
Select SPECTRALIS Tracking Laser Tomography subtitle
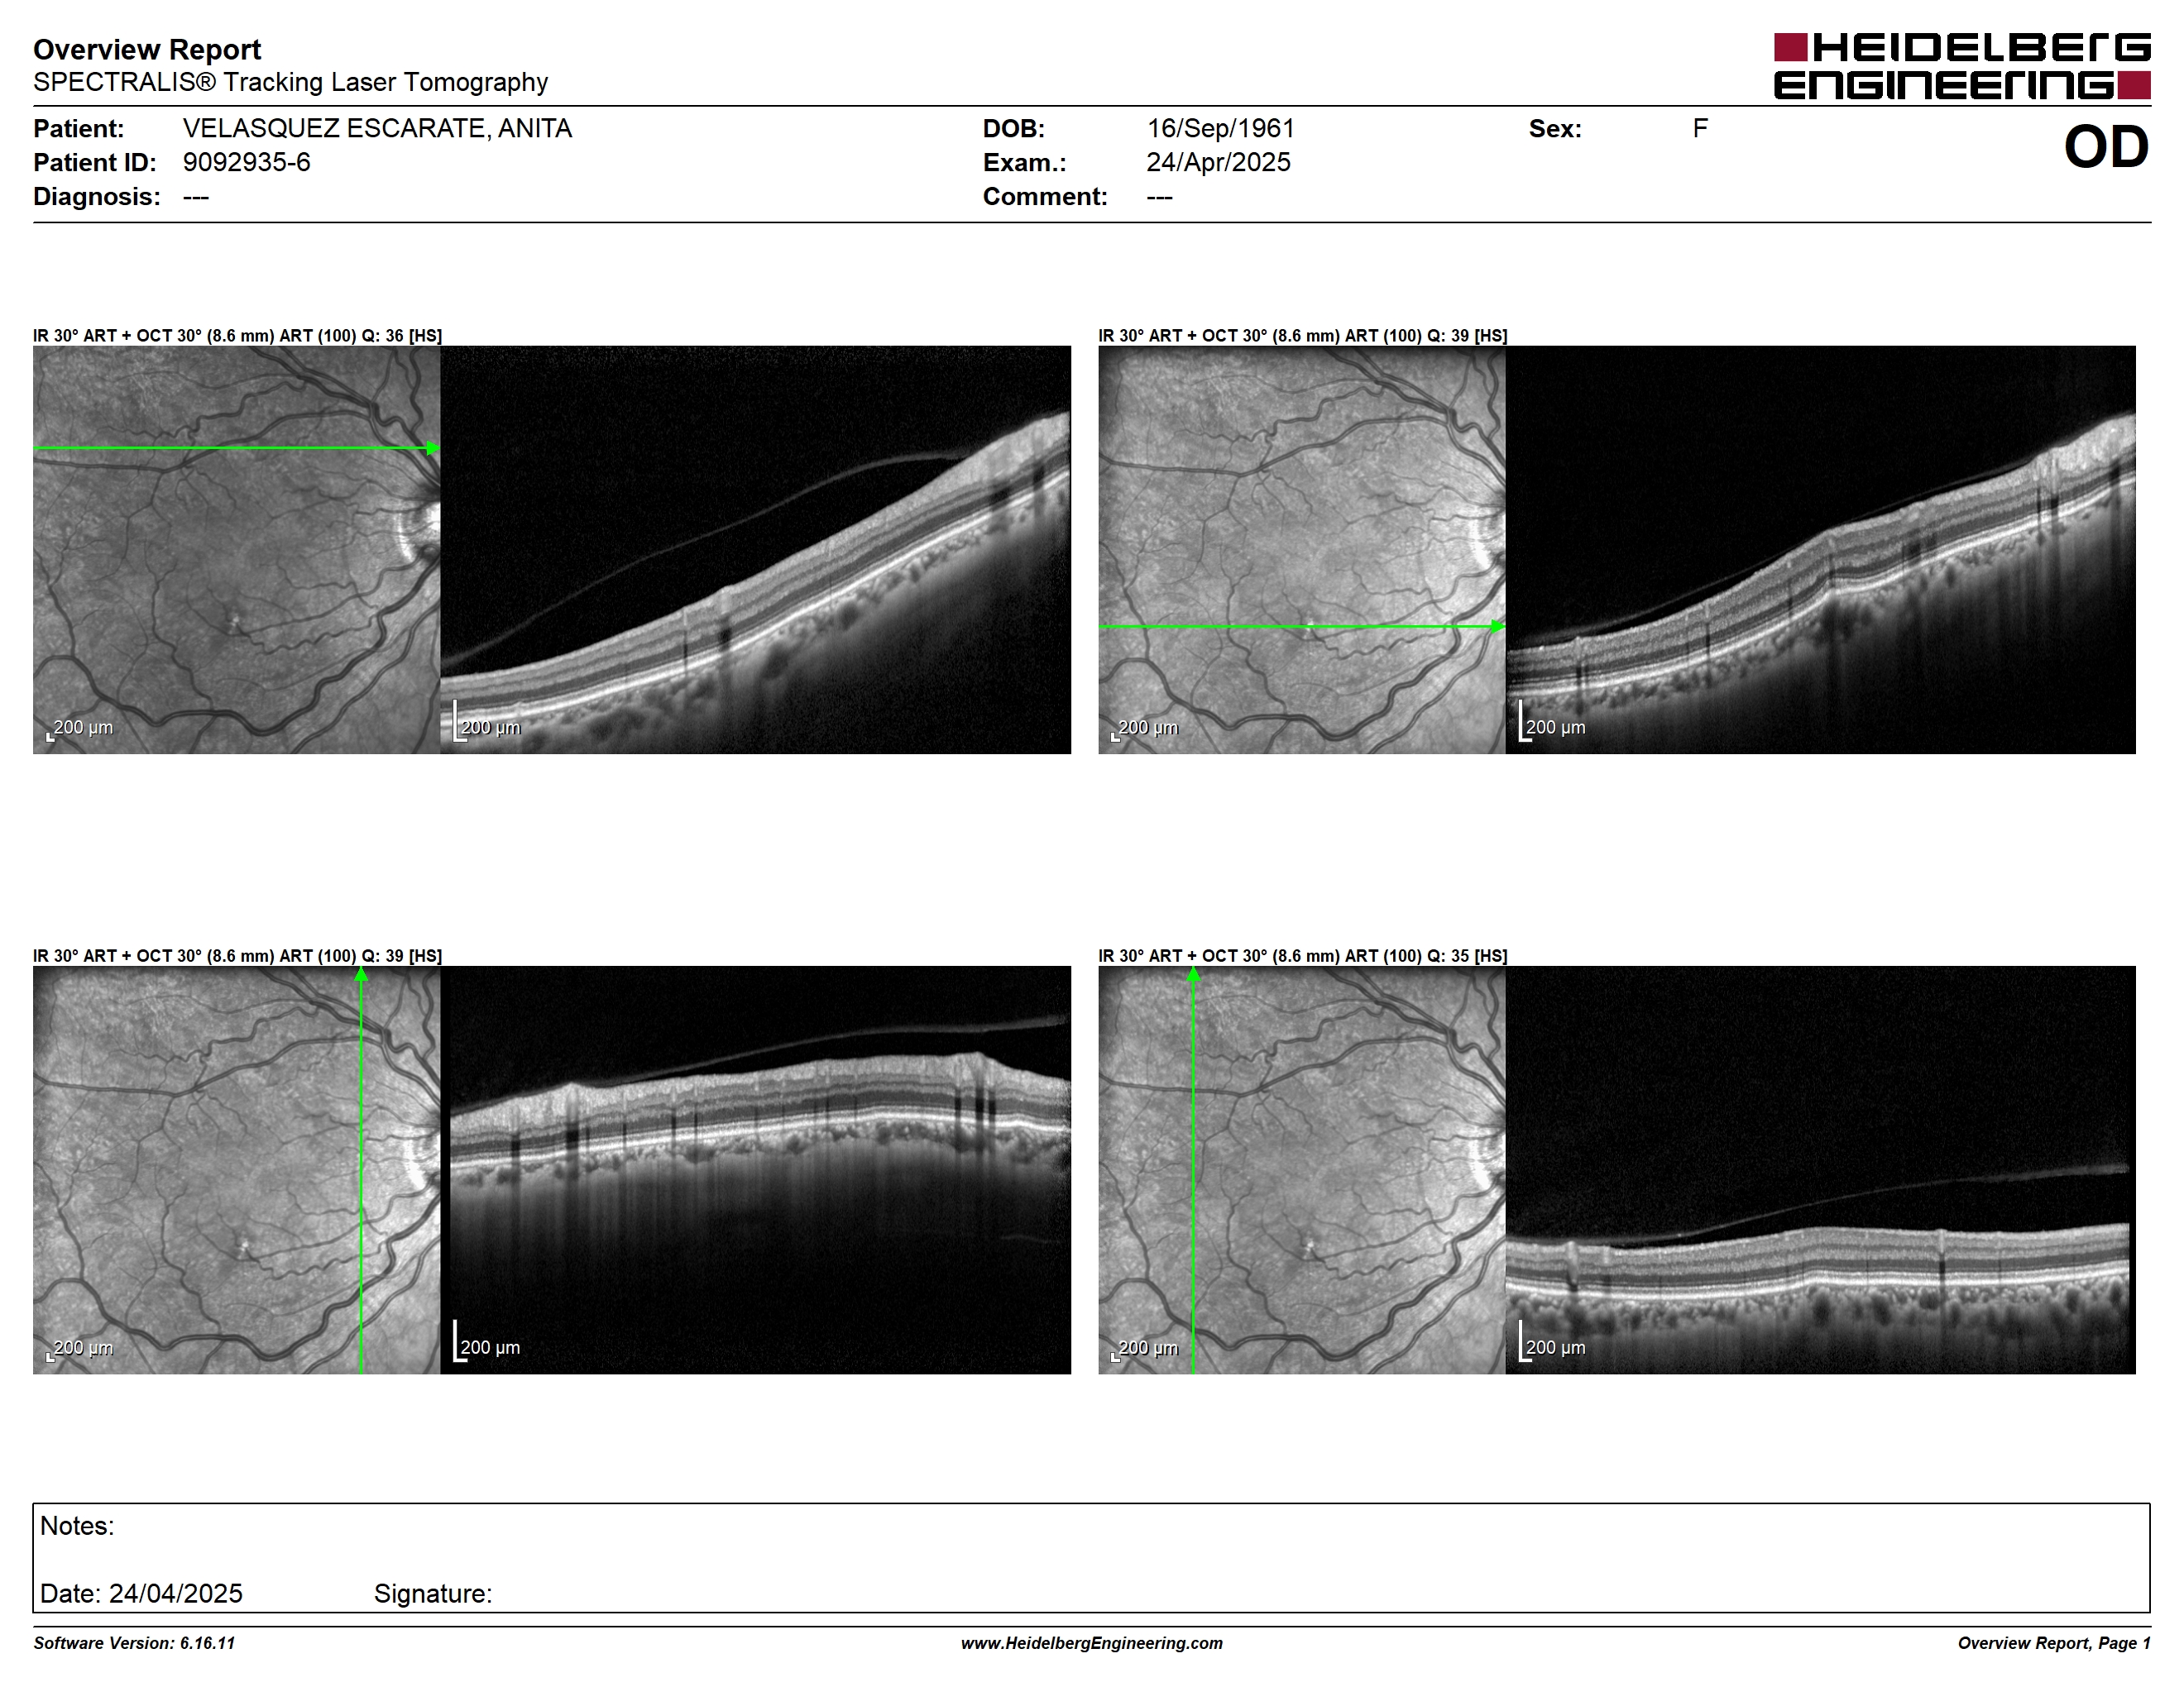tap(290, 82)
